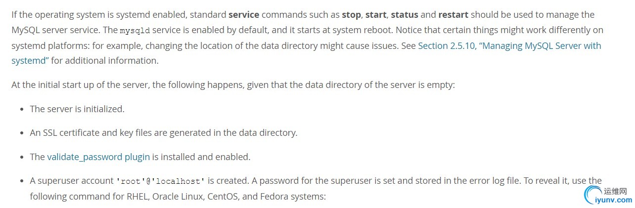Click the sentence 'The server is initialized.'

[77, 109]
